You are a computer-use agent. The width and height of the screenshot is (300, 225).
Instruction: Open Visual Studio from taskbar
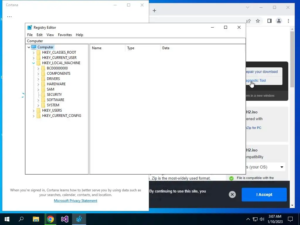pyautogui.click(x=65, y=219)
